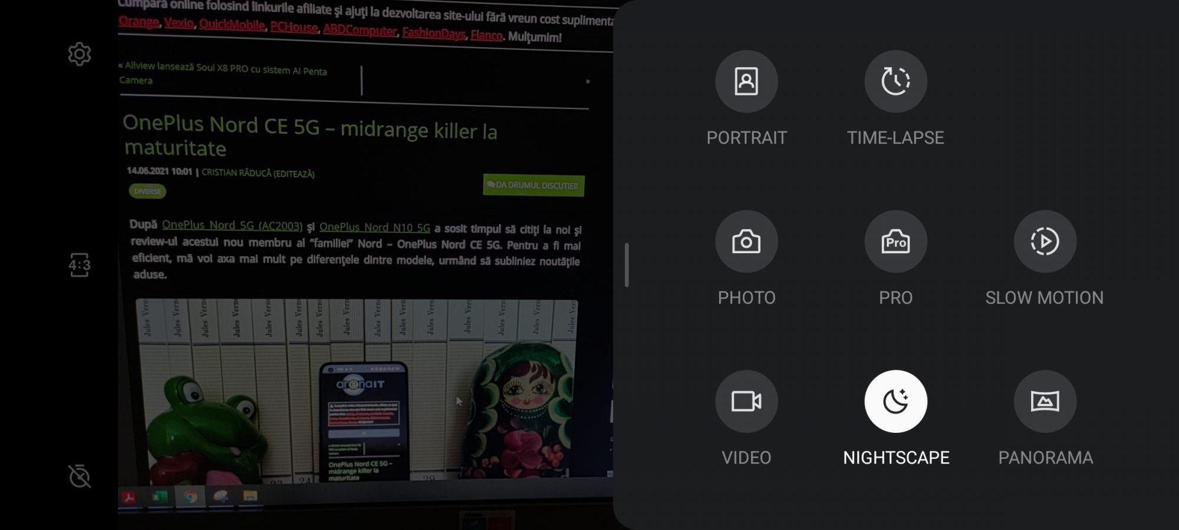The width and height of the screenshot is (1179, 530).
Task: Focus on OnePlus Nord headline in preview
Action: (309, 135)
